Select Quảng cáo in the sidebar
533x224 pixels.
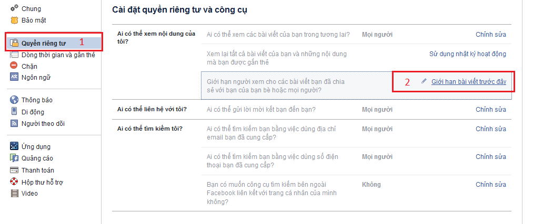tap(37, 158)
